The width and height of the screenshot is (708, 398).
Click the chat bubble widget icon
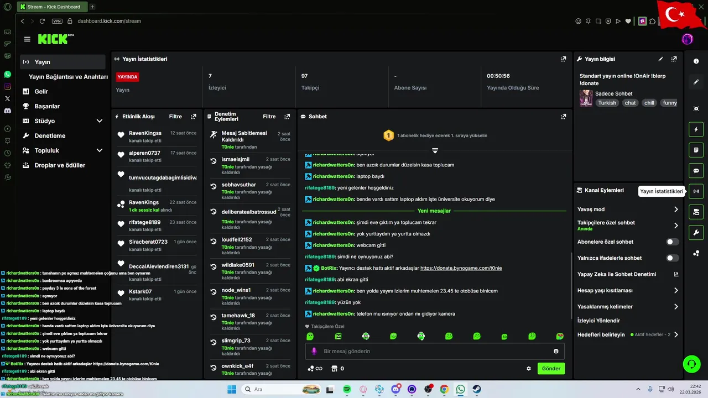click(696, 171)
